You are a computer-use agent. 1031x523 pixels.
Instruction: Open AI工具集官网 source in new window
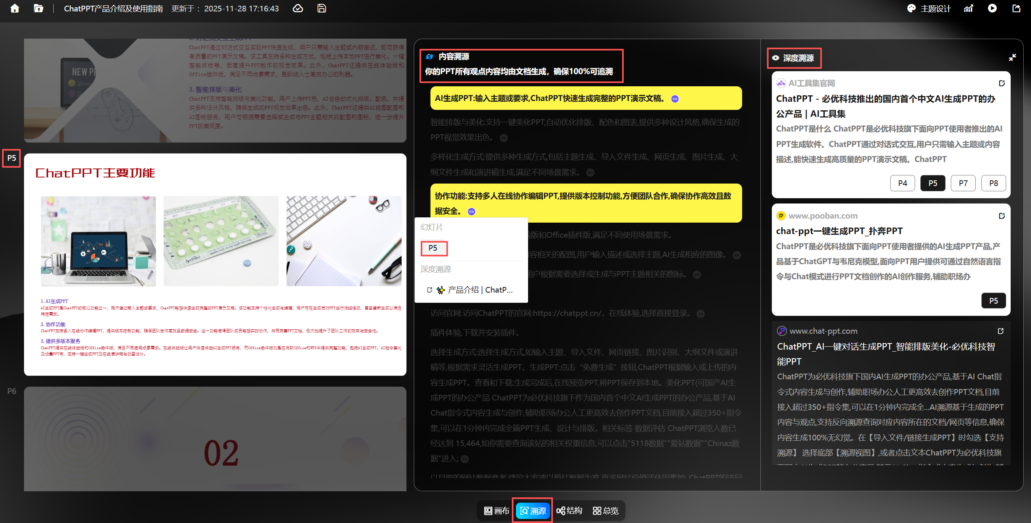tap(1002, 83)
